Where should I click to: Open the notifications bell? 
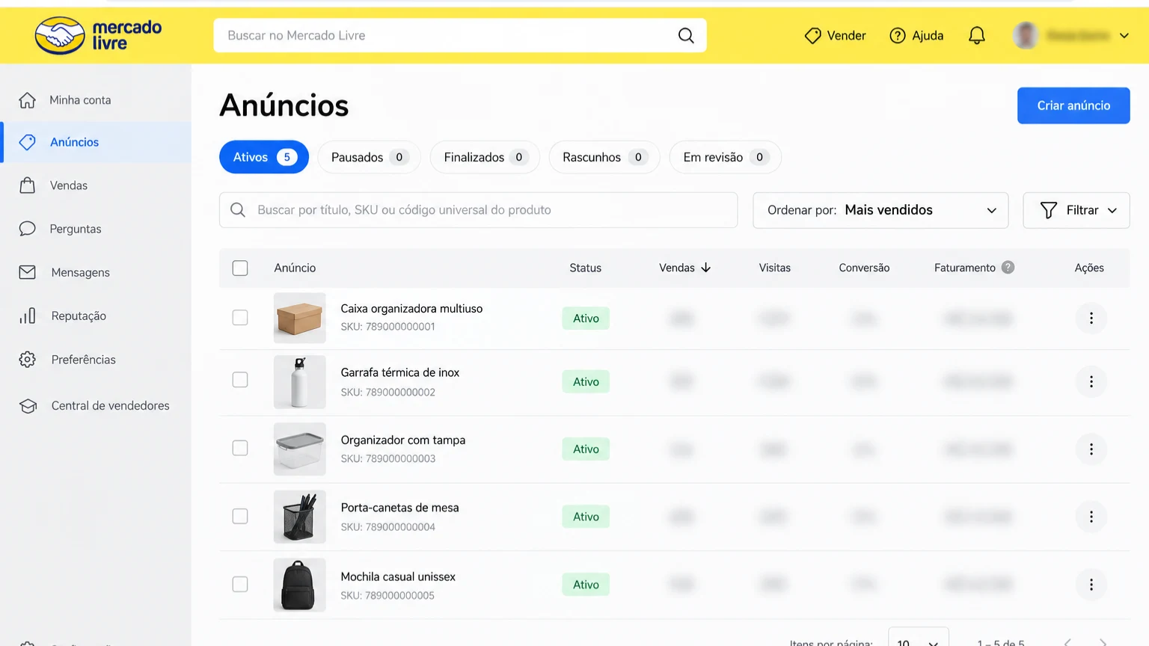977,35
